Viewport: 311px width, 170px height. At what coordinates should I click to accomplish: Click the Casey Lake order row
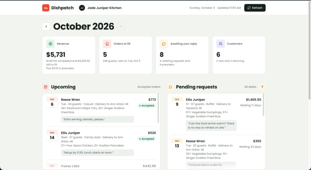tap(101, 166)
